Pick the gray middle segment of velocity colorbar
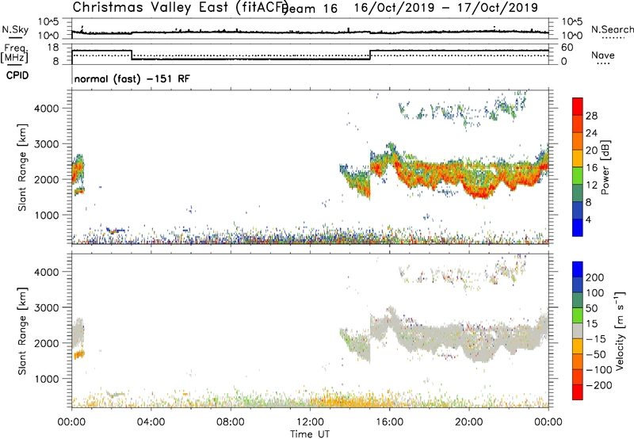Viewport: 634px width, 439px height. click(x=578, y=330)
